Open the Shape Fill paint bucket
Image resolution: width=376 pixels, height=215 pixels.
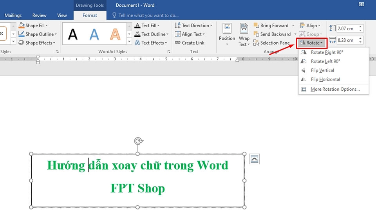pyautogui.click(x=22, y=25)
